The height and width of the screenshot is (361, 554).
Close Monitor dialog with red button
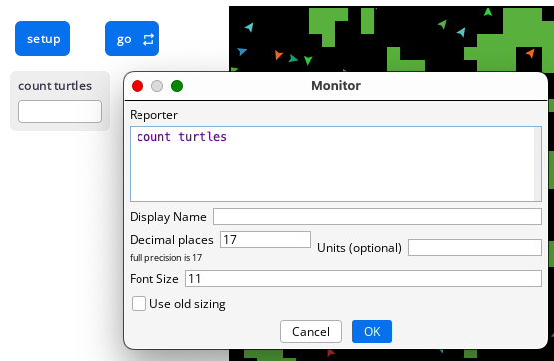[x=138, y=86]
